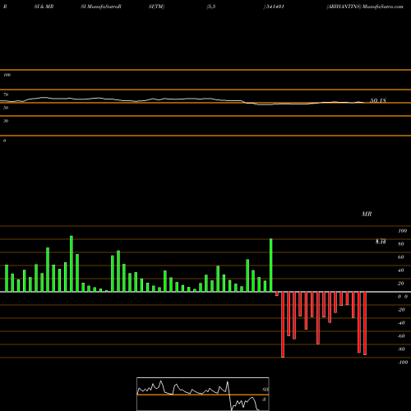
Task: Click the overlapping 8.73 value near MR axis
Action: [x=381, y=242]
